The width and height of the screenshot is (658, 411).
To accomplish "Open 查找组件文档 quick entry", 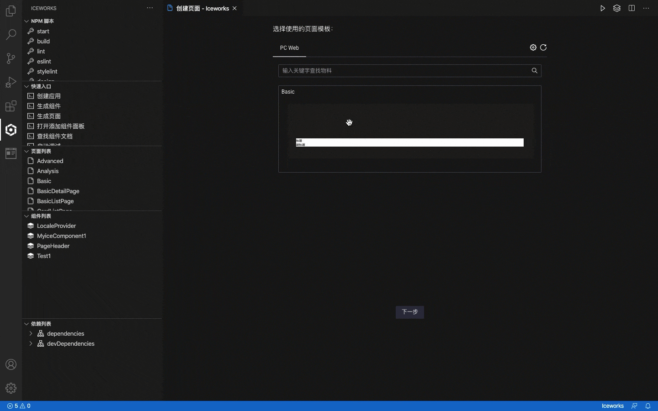I will (55, 136).
